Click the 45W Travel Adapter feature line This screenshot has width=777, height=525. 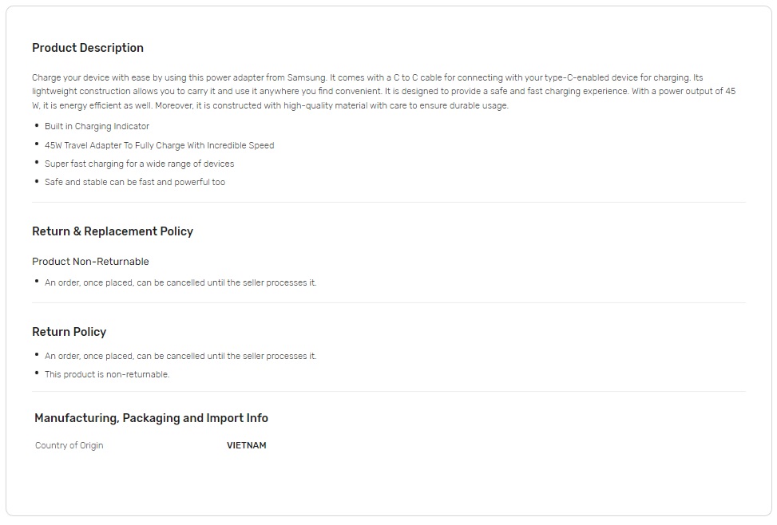[x=159, y=145]
